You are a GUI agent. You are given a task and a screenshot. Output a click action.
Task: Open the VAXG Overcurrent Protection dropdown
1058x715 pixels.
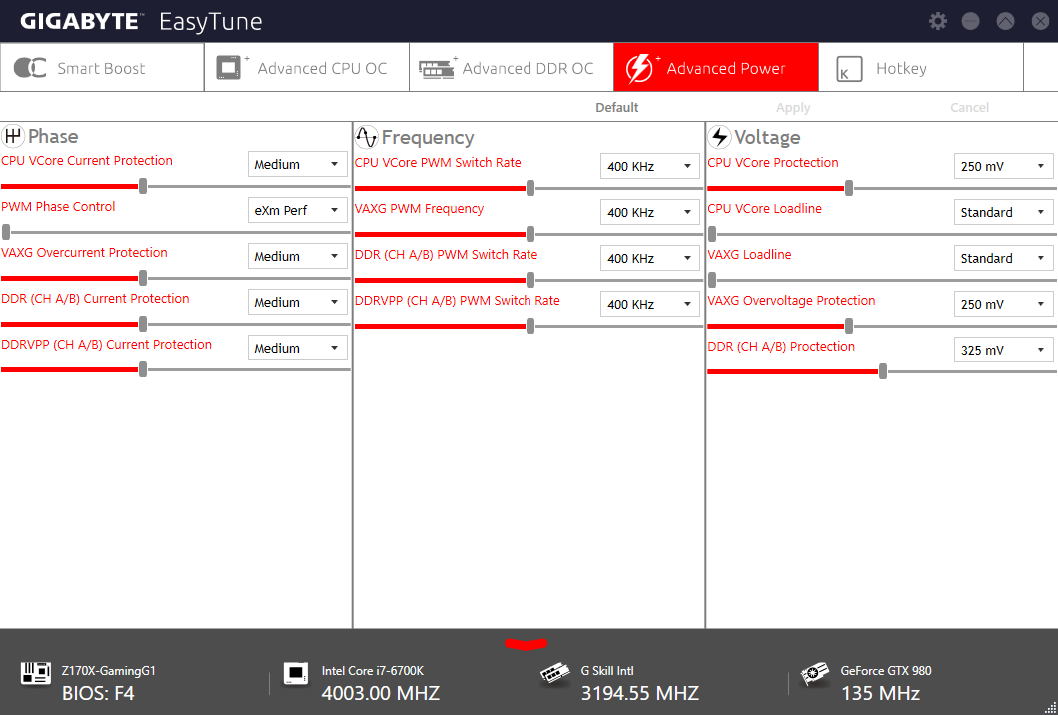297,256
